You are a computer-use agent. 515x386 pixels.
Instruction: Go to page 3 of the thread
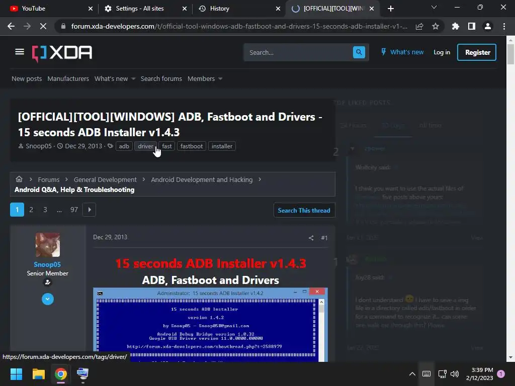45,210
